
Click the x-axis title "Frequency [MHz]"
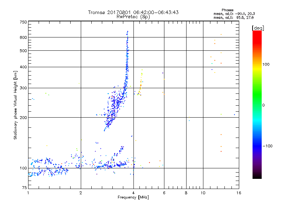pos(133,197)
